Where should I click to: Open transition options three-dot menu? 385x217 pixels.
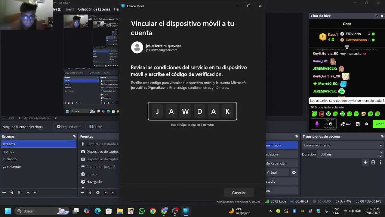tap(381, 162)
